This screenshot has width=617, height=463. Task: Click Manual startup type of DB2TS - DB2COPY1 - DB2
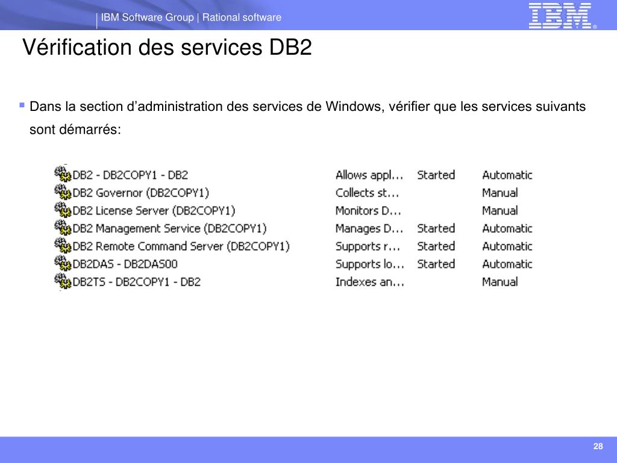pyautogui.click(x=500, y=282)
